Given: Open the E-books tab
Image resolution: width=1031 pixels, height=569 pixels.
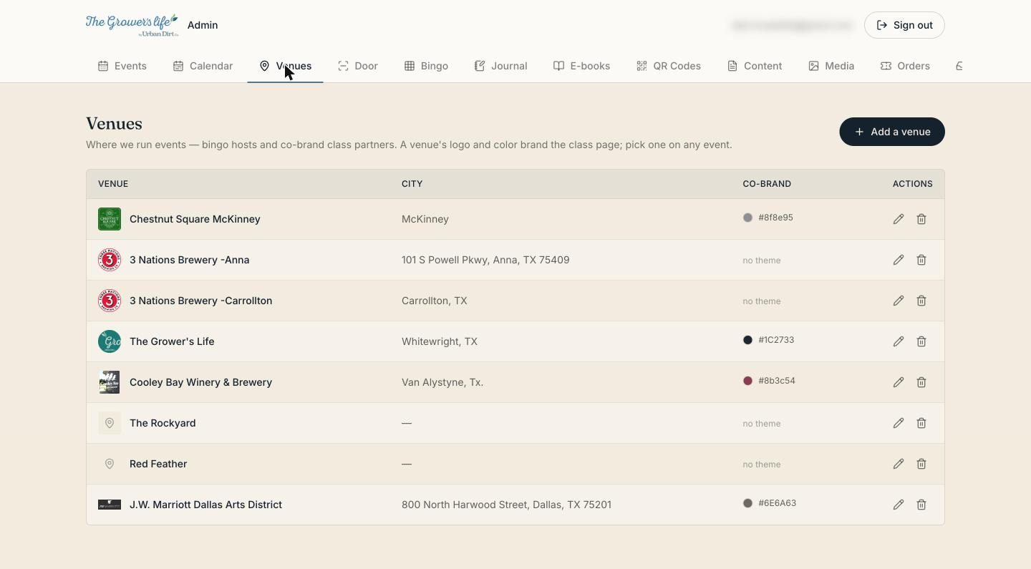Looking at the screenshot, I should coord(581,66).
